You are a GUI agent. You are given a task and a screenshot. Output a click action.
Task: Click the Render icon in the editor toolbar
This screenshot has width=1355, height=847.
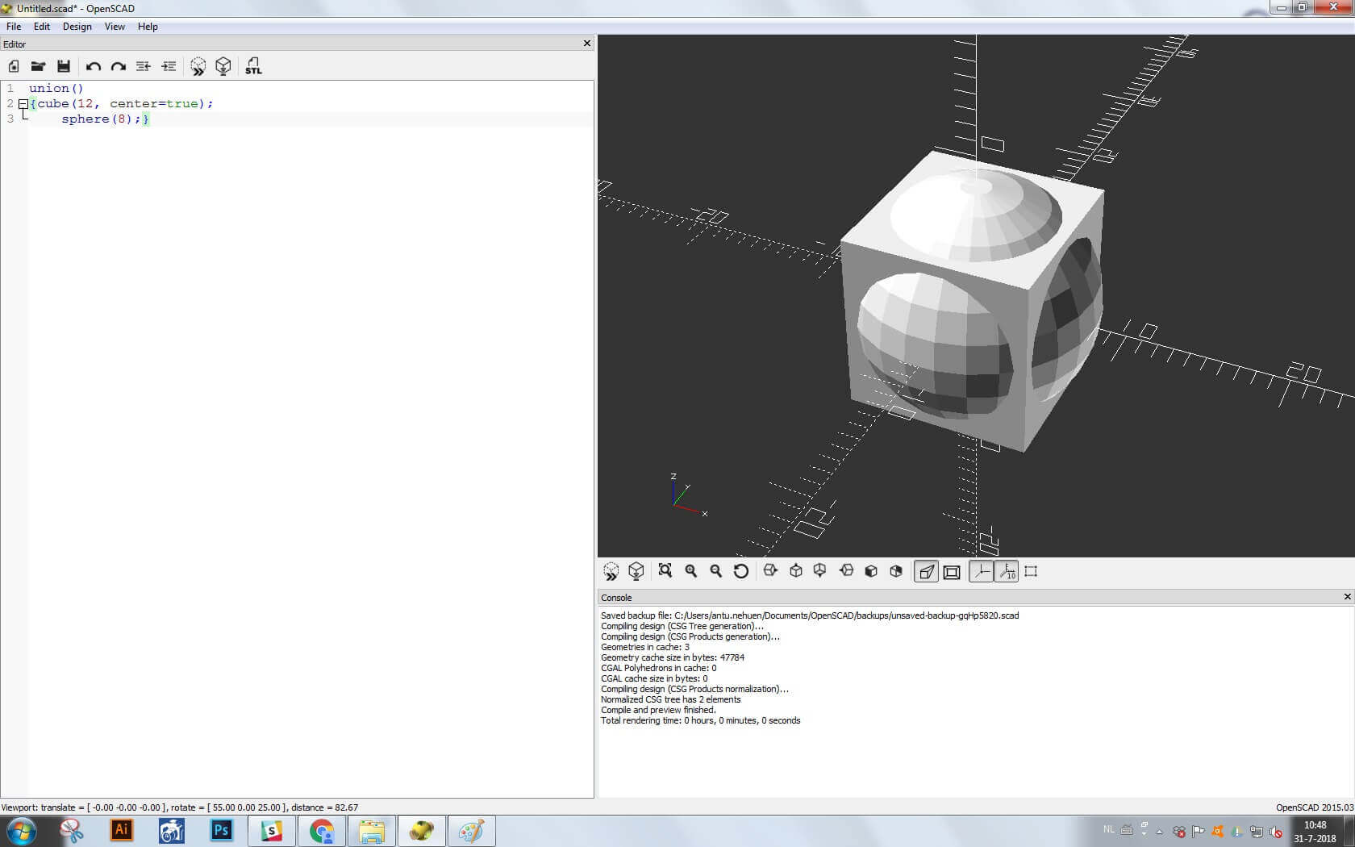click(x=223, y=66)
